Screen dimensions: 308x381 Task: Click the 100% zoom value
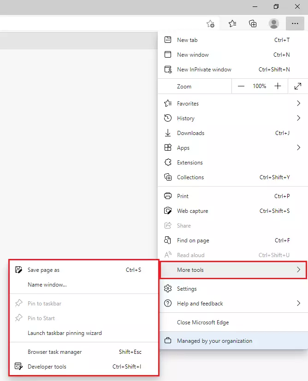pos(260,86)
